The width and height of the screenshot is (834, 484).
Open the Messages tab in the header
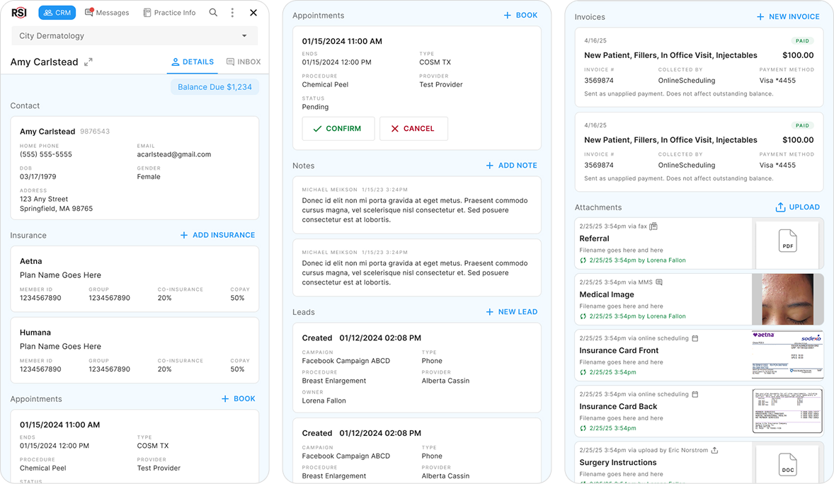(x=107, y=13)
